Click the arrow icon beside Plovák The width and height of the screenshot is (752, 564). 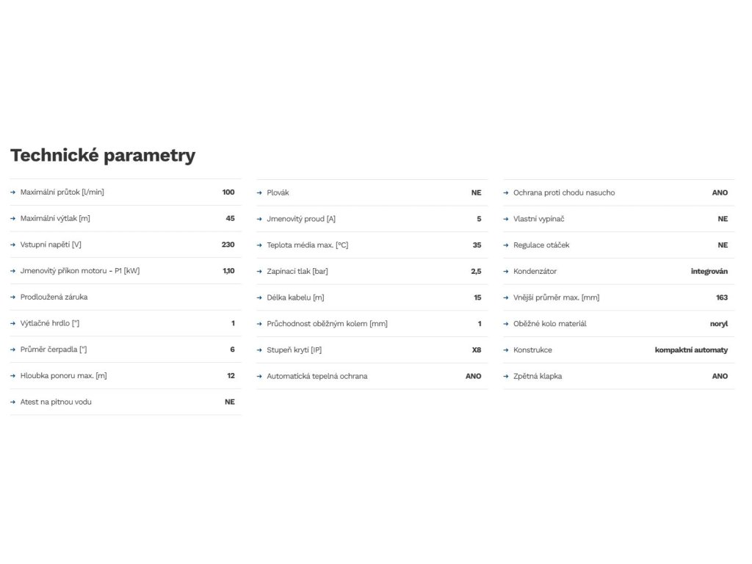[x=260, y=193]
